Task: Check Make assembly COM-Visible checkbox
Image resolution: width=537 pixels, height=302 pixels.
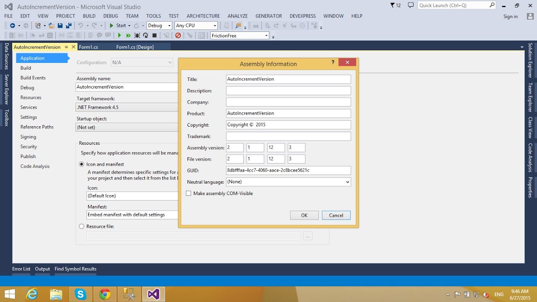Action: click(188, 193)
